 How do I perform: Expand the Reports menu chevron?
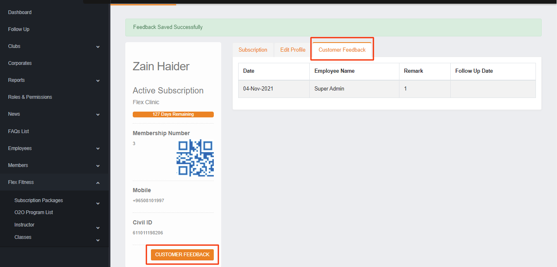(x=98, y=81)
